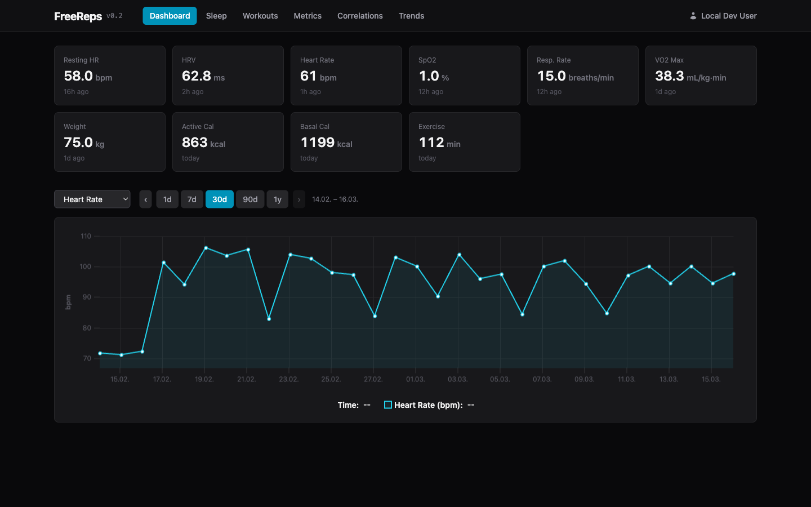Switch to the Sleep tab
The height and width of the screenshot is (507, 811).
pyautogui.click(x=216, y=16)
